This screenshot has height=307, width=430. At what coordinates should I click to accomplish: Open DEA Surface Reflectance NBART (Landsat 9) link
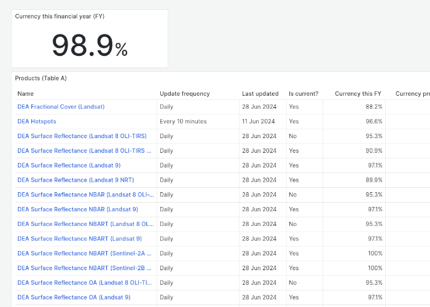point(79,239)
